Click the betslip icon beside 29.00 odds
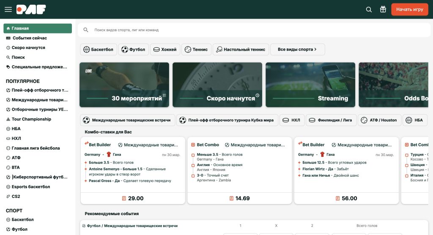 [124, 198]
